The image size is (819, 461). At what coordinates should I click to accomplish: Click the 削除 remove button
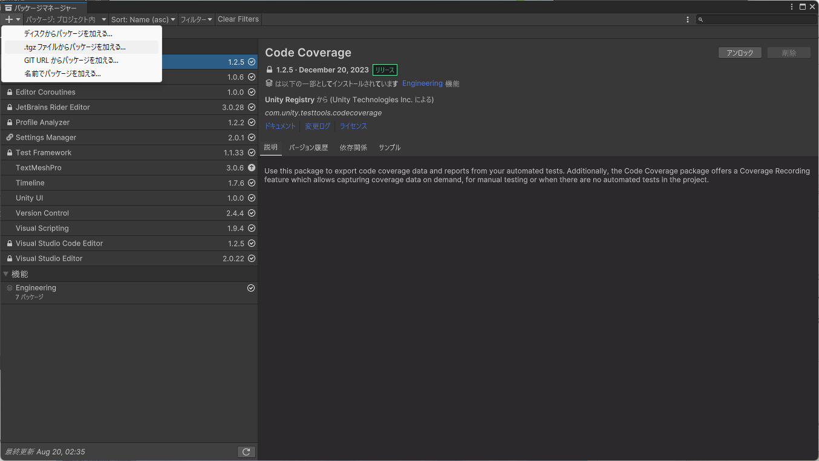point(789,53)
